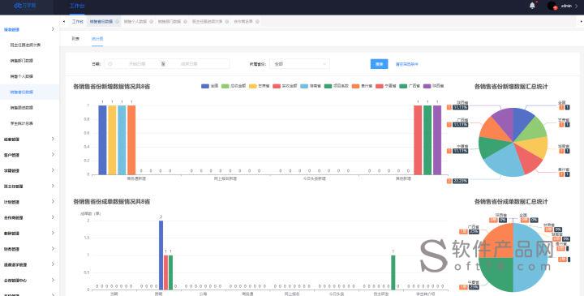This screenshot has width=584, height=296.
Task: Open the notification bell
Action: click(532, 6)
